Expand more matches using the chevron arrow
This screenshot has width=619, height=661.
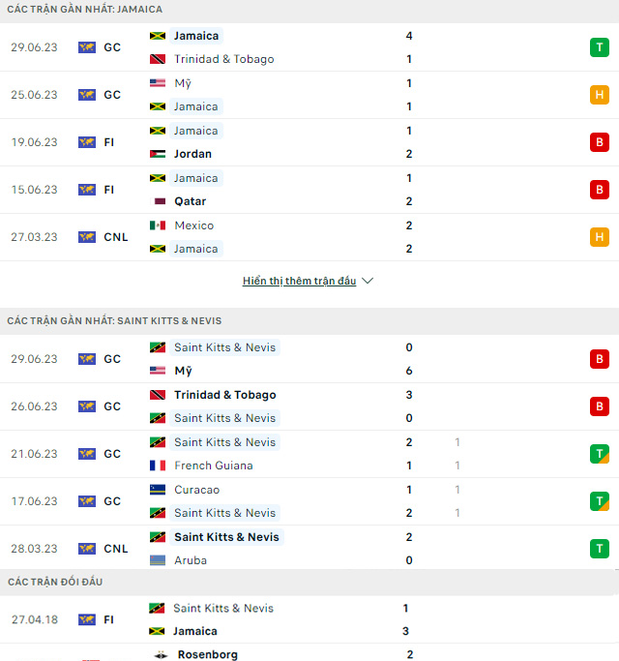[x=368, y=281]
